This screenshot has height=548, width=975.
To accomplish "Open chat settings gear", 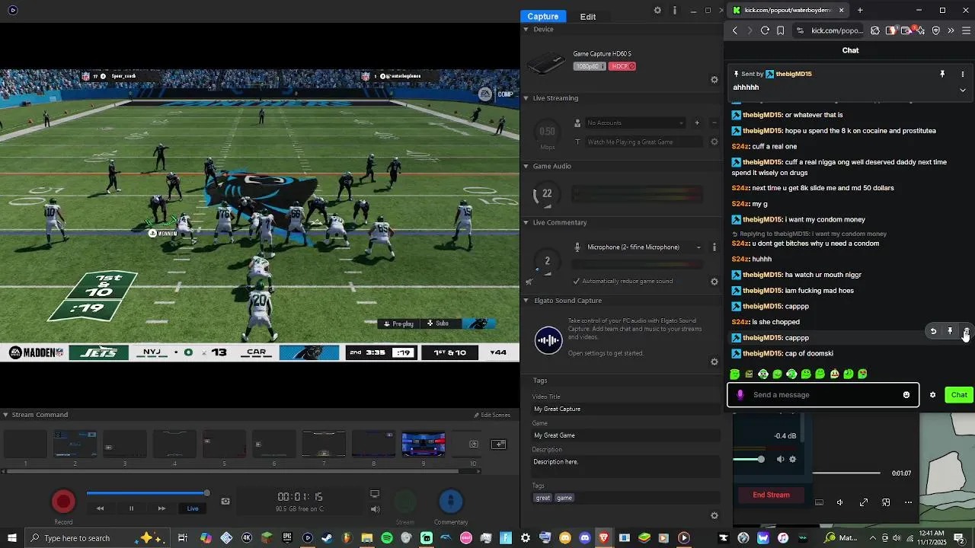I will tap(932, 395).
